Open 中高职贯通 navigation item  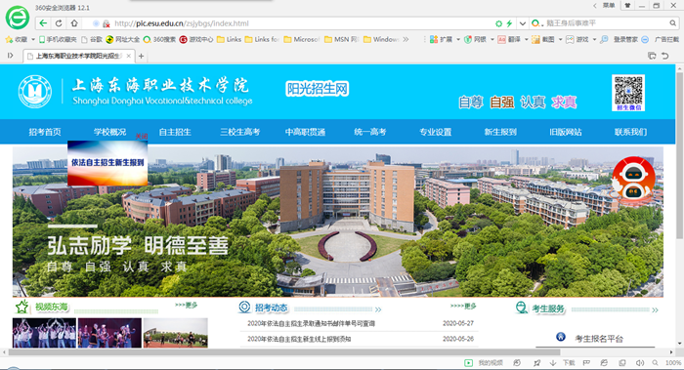(x=305, y=132)
